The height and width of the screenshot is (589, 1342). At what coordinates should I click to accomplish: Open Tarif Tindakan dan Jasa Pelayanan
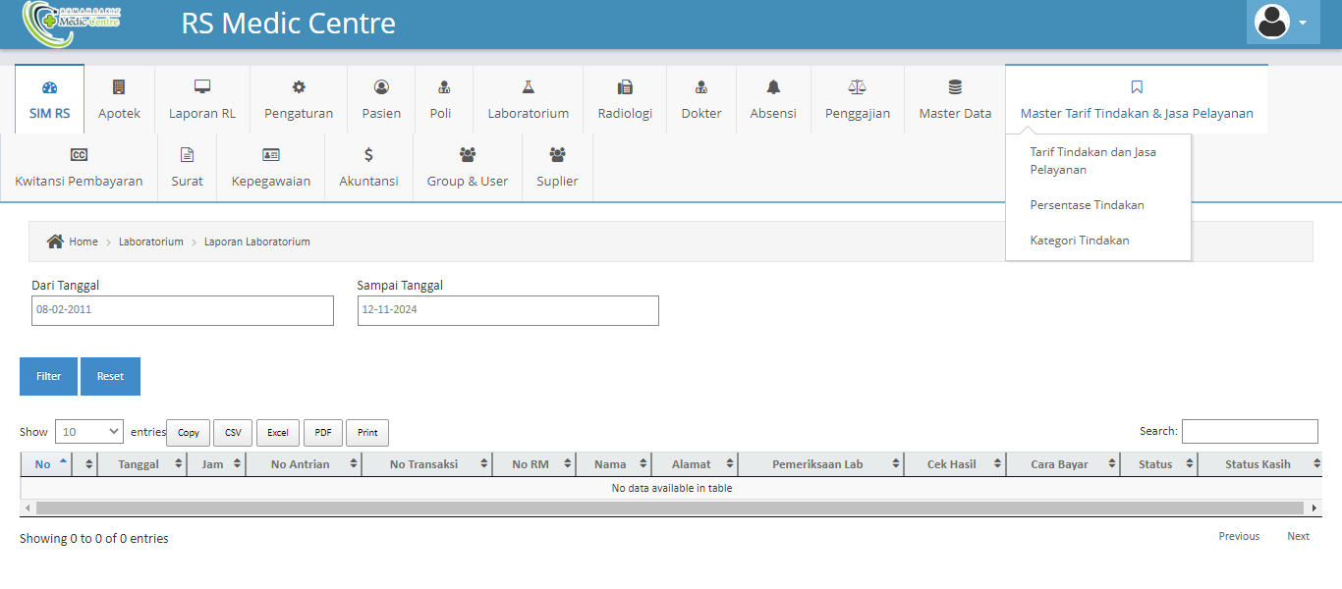pos(1091,161)
